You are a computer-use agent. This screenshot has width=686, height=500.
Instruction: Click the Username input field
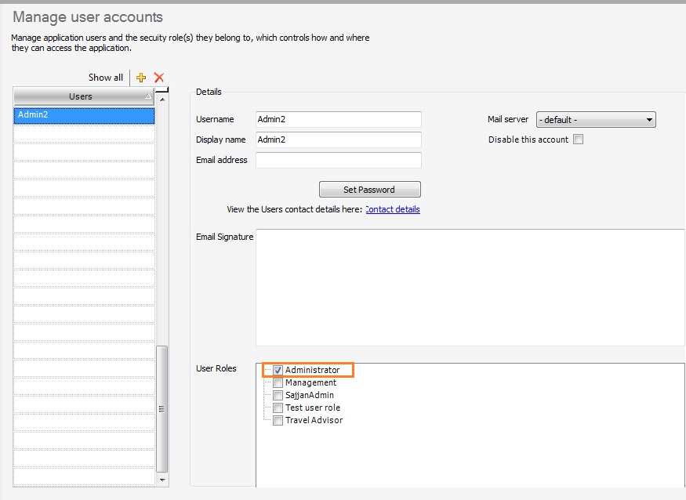click(x=338, y=120)
